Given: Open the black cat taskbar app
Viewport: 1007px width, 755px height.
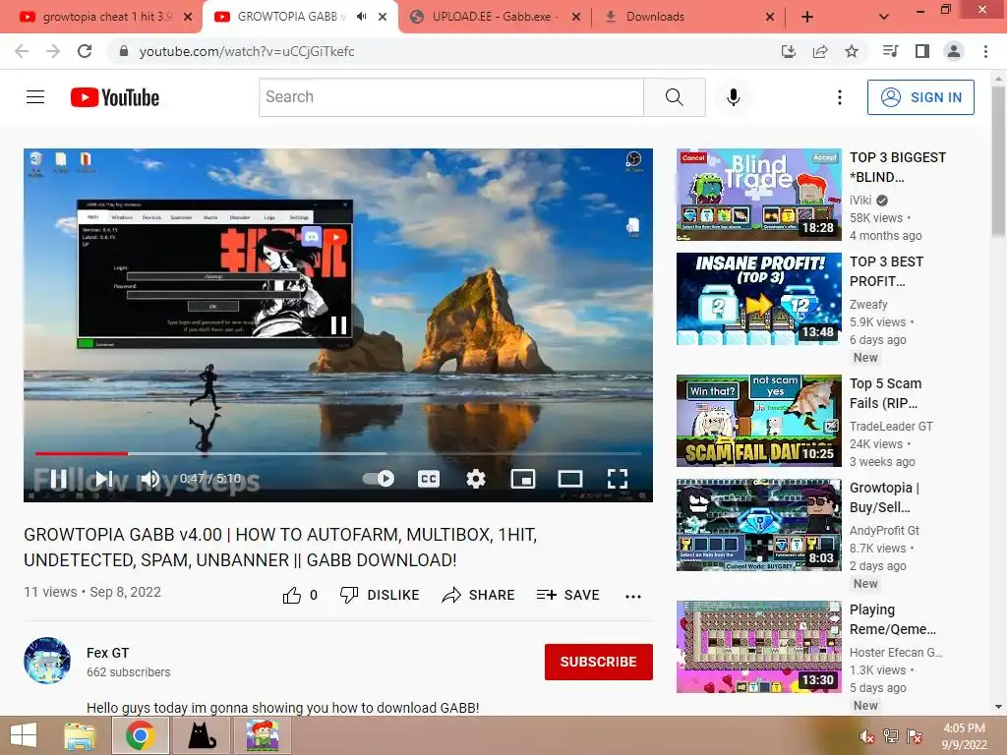Looking at the screenshot, I should tap(201, 735).
